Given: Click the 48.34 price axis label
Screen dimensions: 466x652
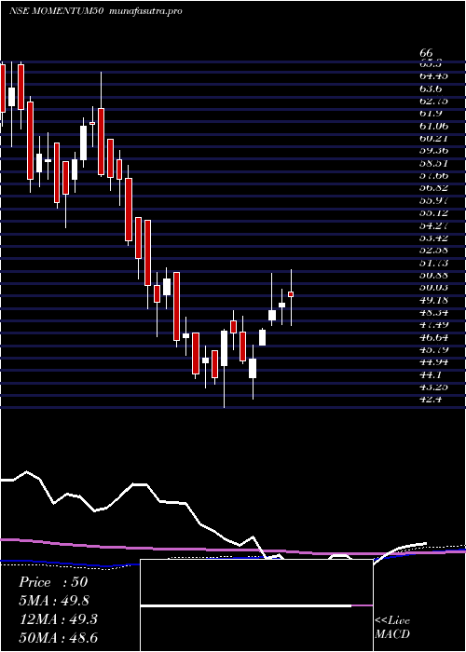Looking at the screenshot, I should 433,312.
